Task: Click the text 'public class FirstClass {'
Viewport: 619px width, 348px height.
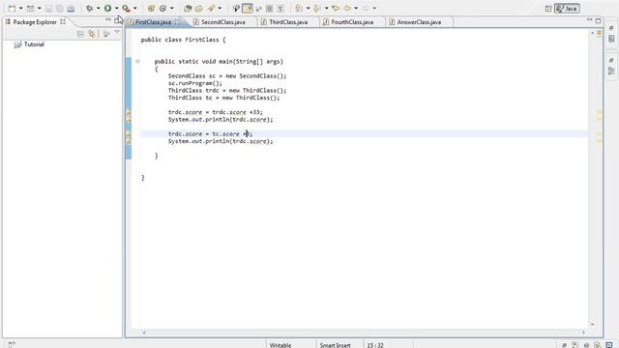Action: click(183, 40)
